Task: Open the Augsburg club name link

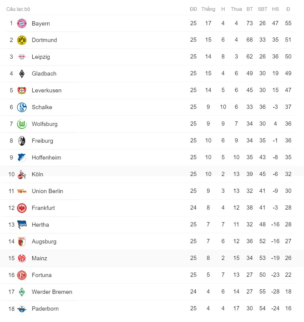Action: (44, 242)
